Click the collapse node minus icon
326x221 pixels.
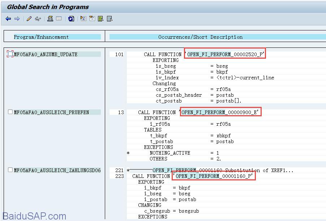click(x=92, y=19)
